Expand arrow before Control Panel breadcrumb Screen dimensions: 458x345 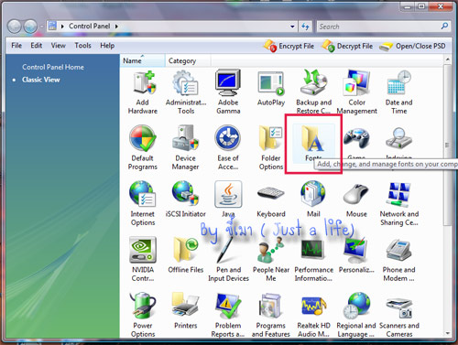[x=62, y=27]
